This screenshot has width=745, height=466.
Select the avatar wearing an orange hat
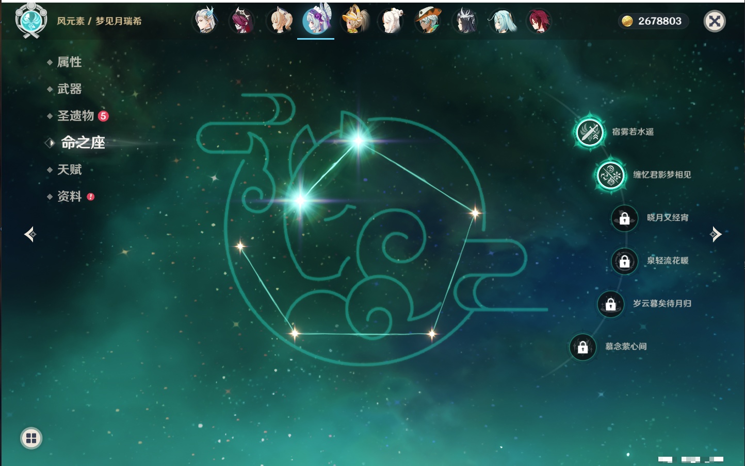point(429,21)
